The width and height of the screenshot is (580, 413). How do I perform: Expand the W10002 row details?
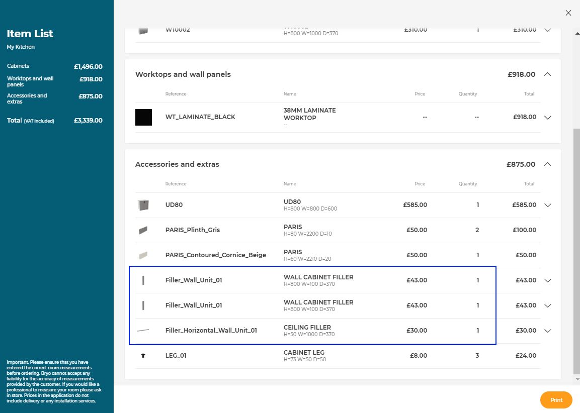pos(548,30)
